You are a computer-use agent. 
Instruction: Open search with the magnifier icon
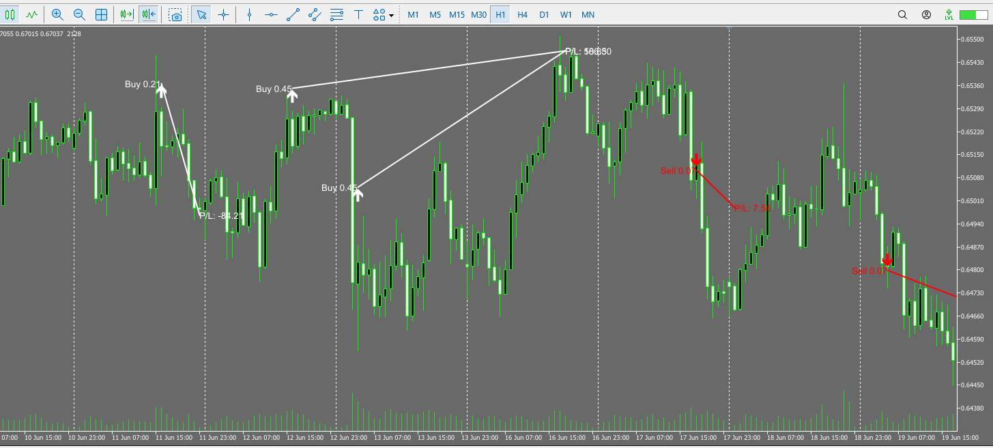click(x=902, y=14)
